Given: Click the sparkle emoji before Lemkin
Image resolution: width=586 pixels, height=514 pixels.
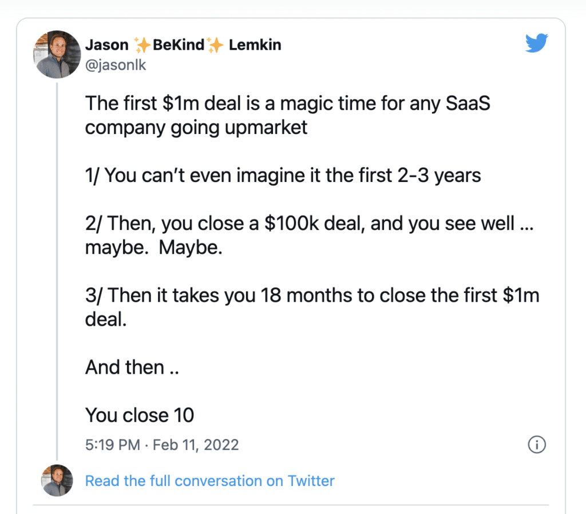Looking at the screenshot, I should [x=215, y=45].
